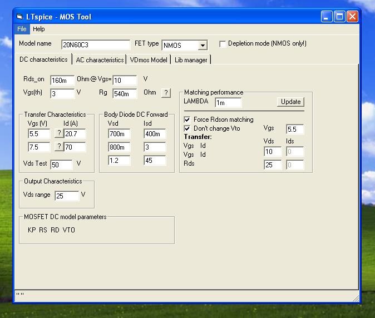Click the Rg field showing 540m
Viewport: 375px width, 318px height.
tap(125, 93)
